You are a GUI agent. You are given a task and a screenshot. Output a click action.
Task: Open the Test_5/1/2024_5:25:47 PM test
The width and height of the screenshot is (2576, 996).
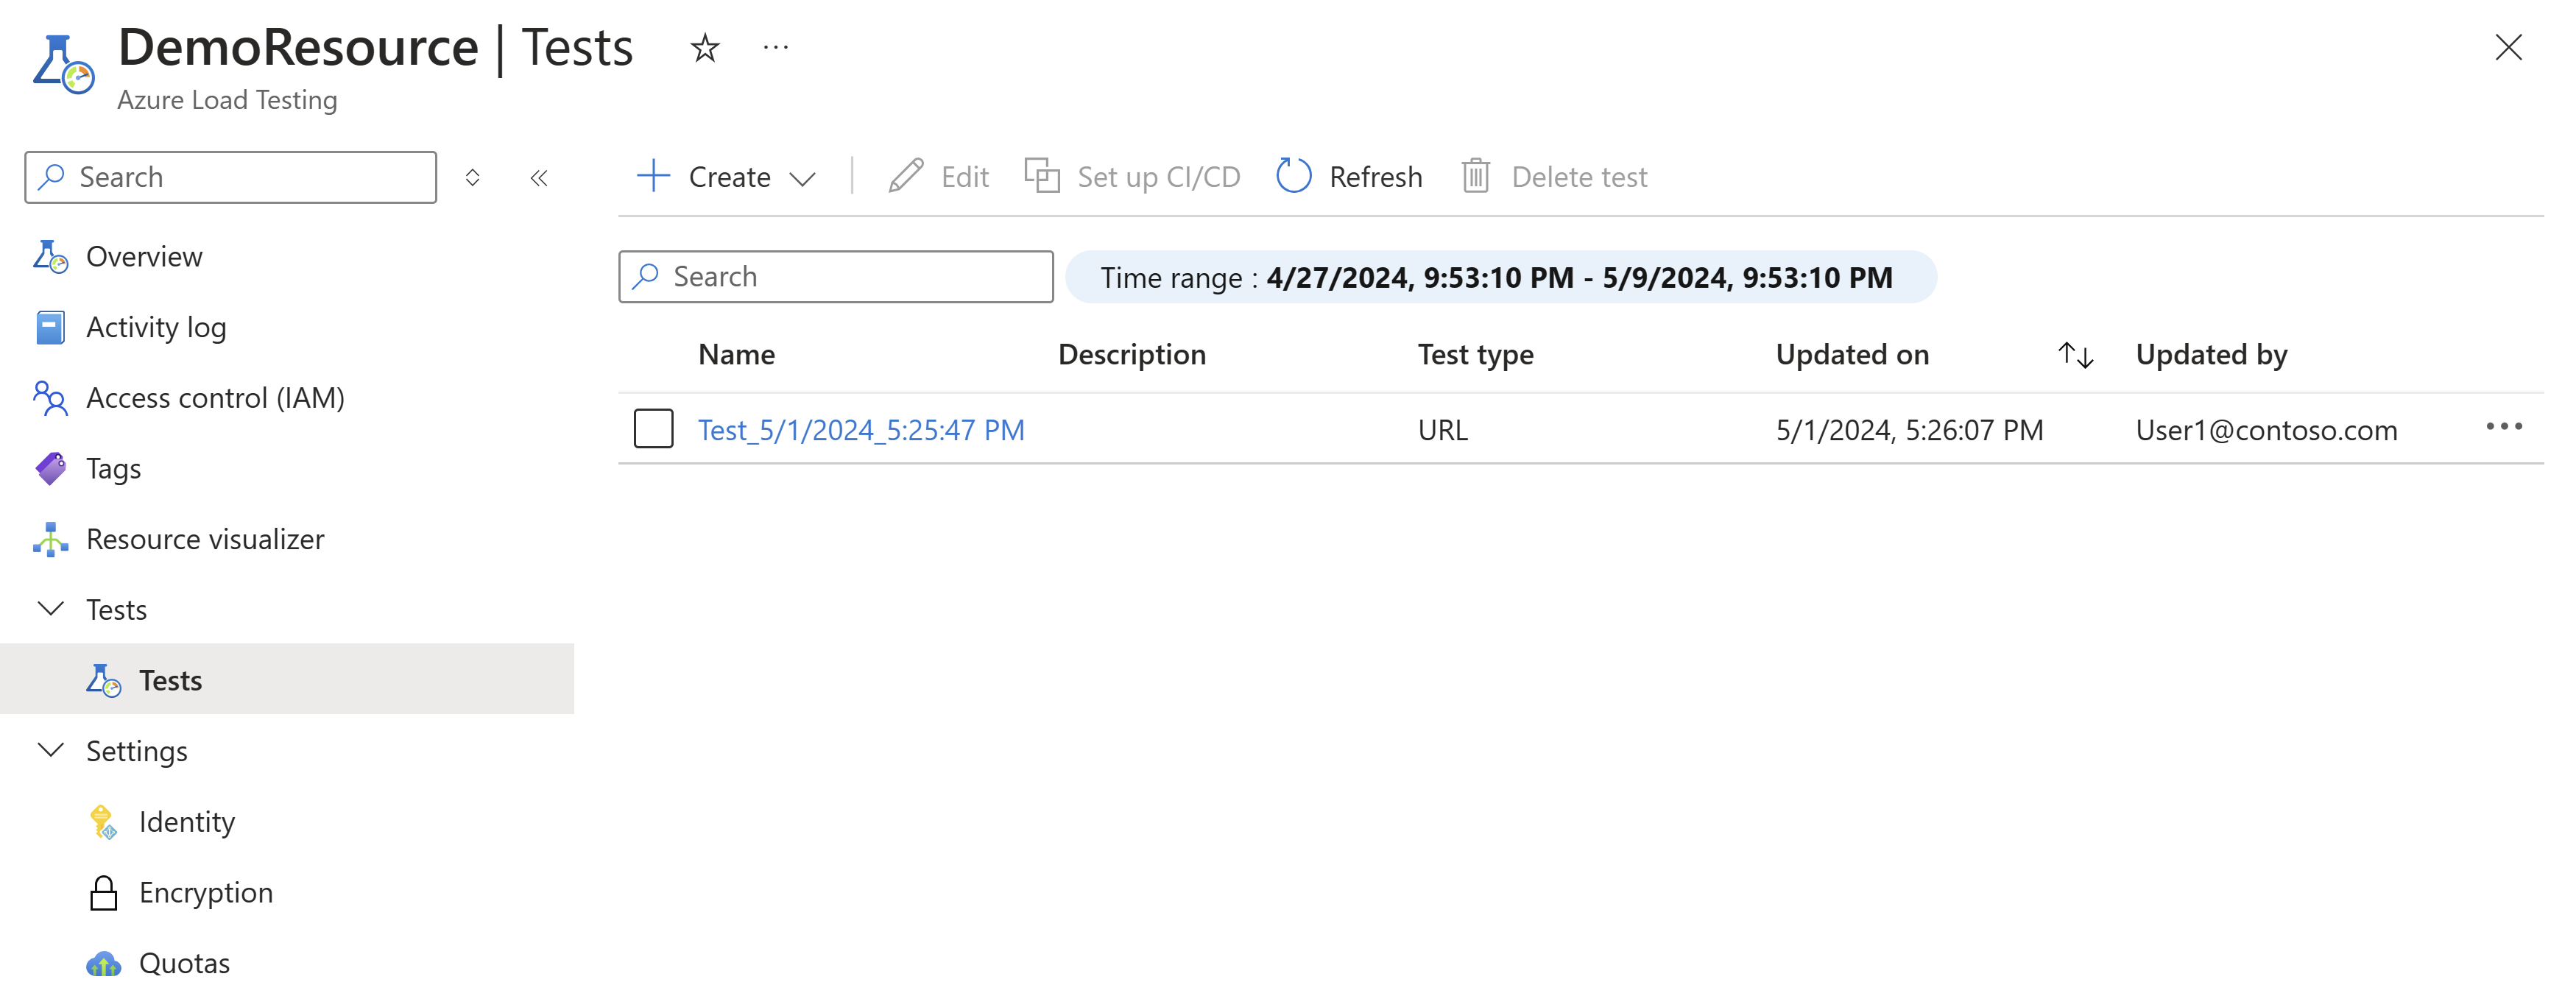(x=860, y=429)
